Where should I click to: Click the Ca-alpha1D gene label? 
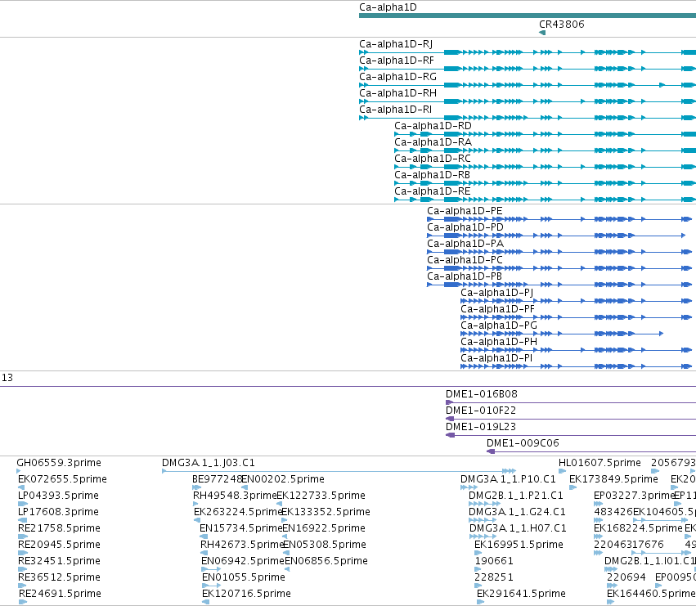pyautogui.click(x=388, y=7)
